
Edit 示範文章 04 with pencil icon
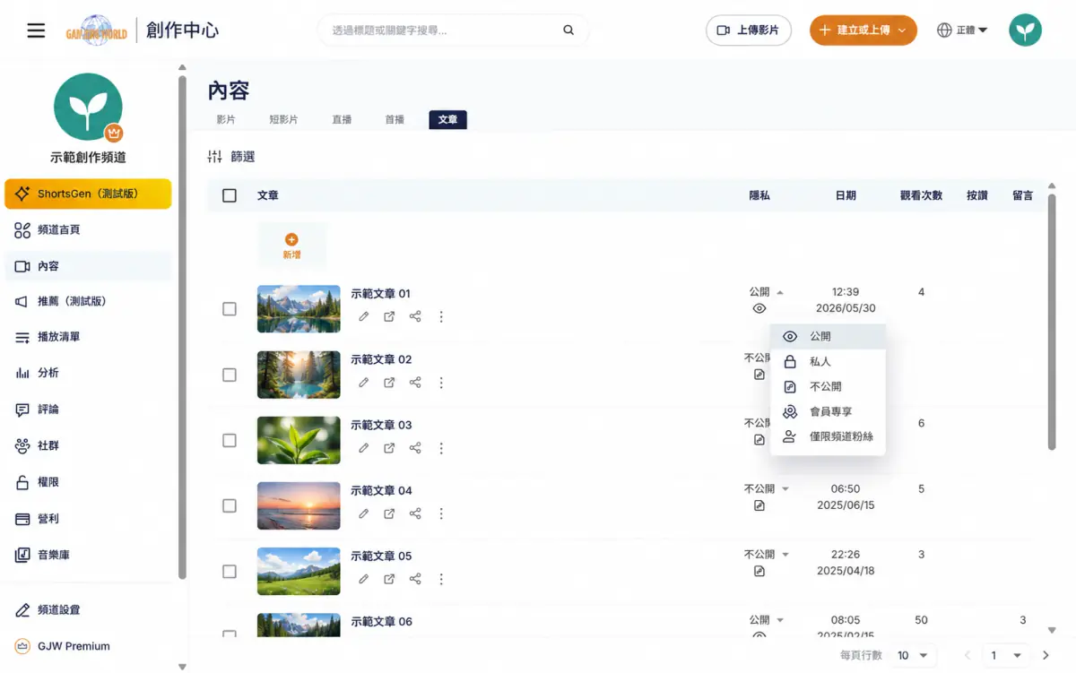click(363, 513)
